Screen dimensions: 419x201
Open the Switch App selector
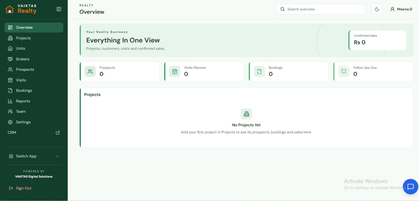pos(34,156)
